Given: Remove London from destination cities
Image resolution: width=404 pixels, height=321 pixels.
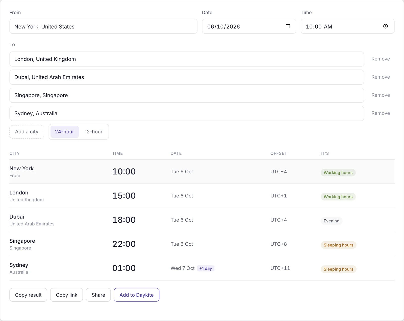Looking at the screenshot, I should click(x=381, y=59).
